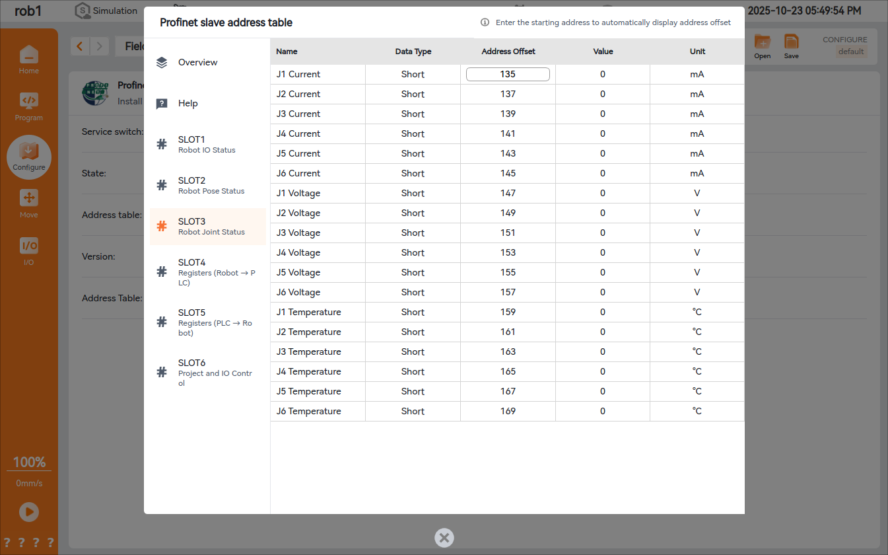Screen dimensions: 888x555
Task: Open the Help section
Action: click(x=188, y=103)
